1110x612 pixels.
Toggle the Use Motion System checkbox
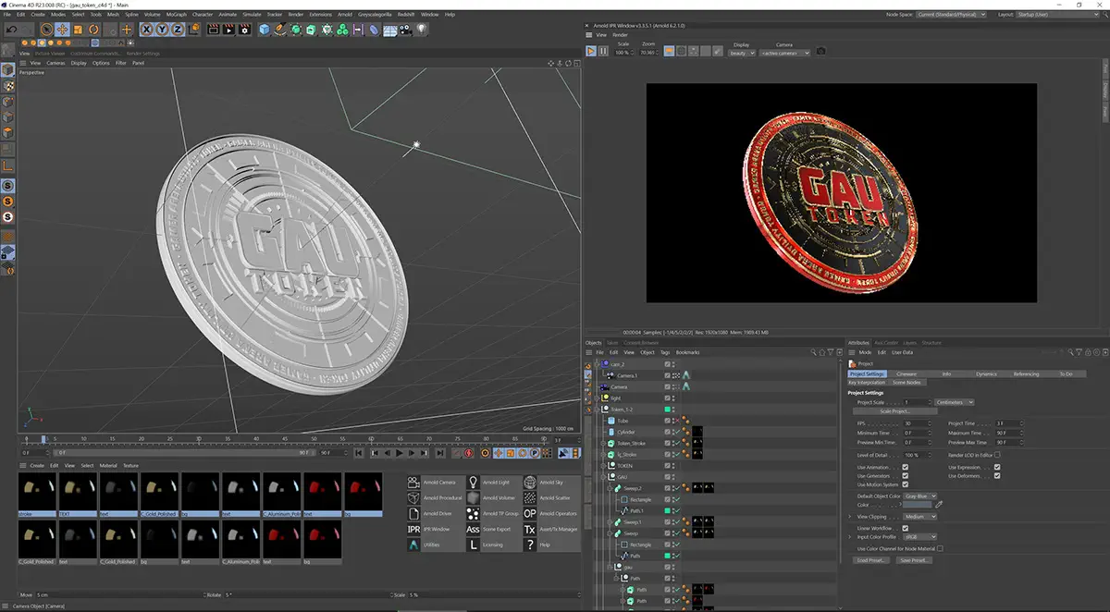pyautogui.click(x=905, y=484)
